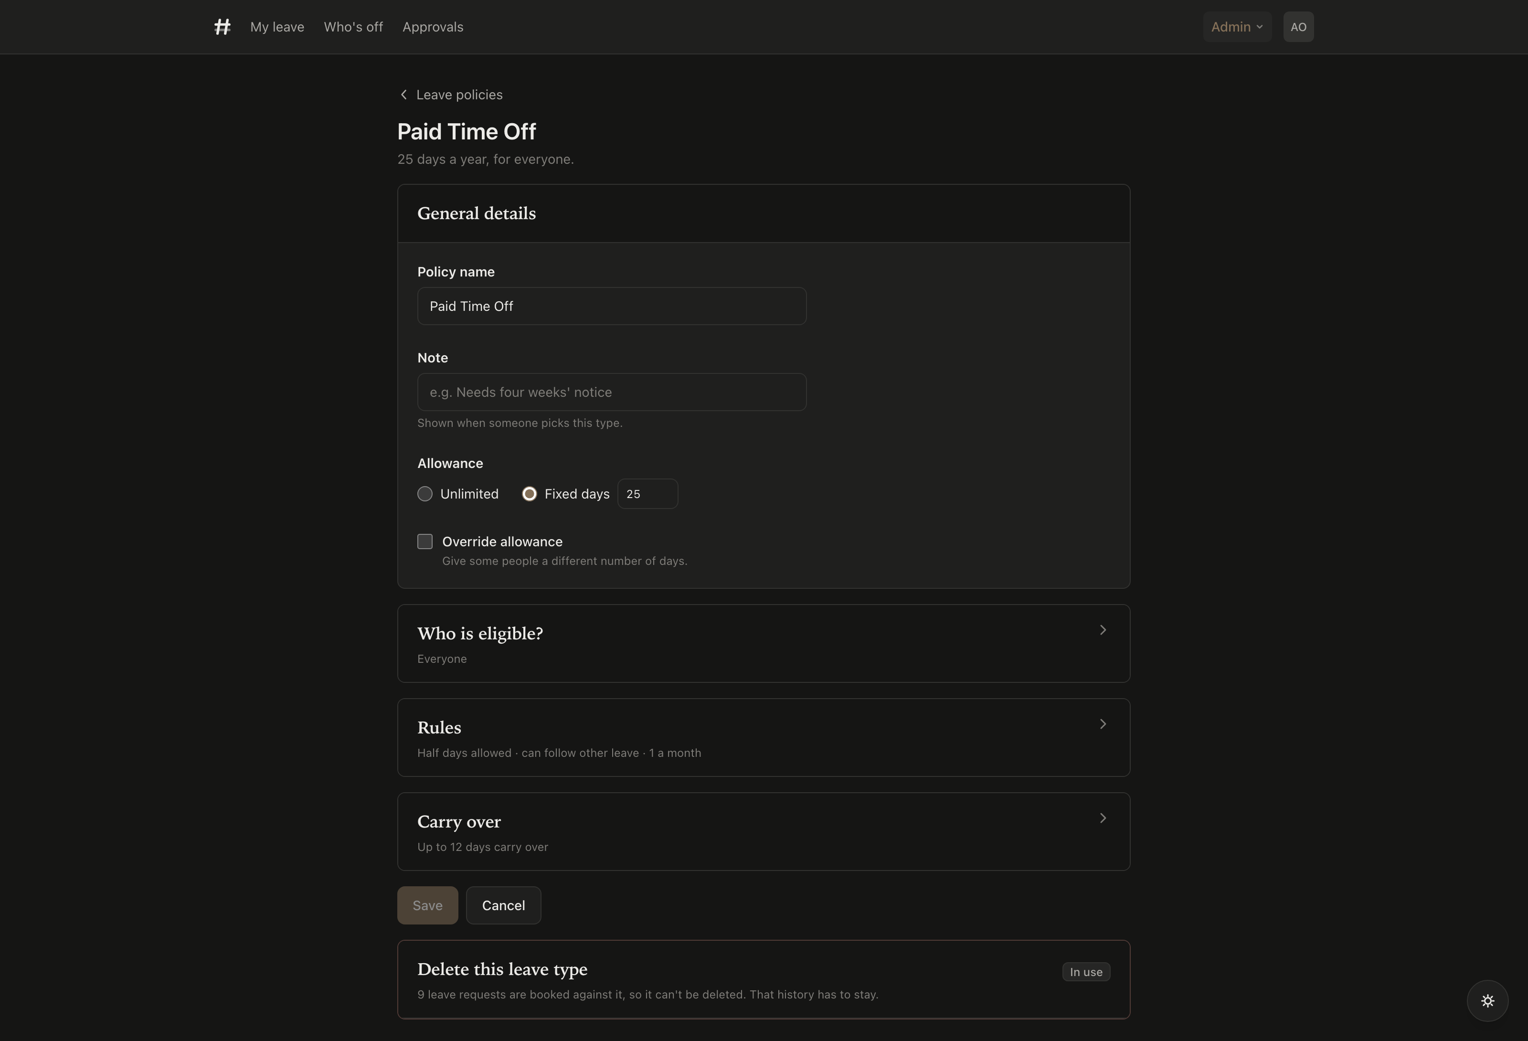Open the AO user avatar menu
This screenshot has width=1528, height=1041.
point(1298,27)
